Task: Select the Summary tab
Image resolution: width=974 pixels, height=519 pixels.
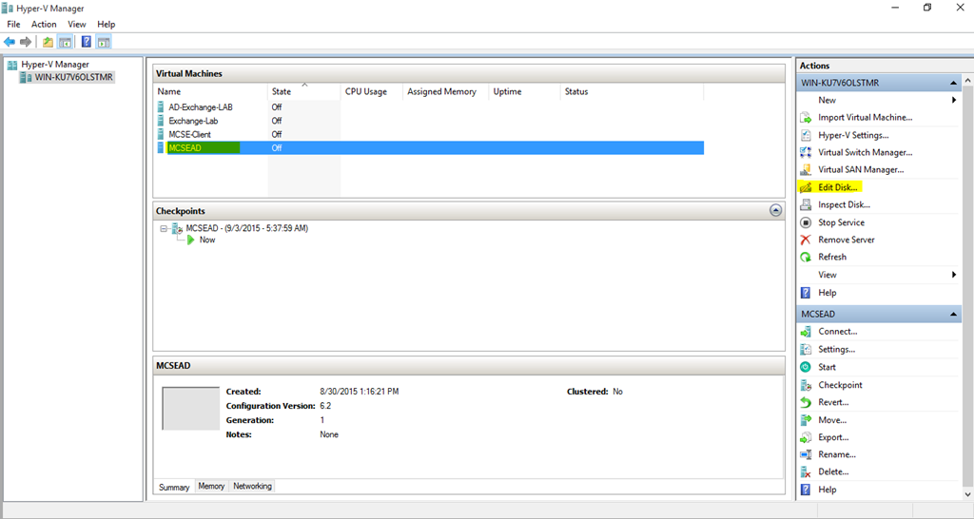Action: pyautogui.click(x=174, y=488)
